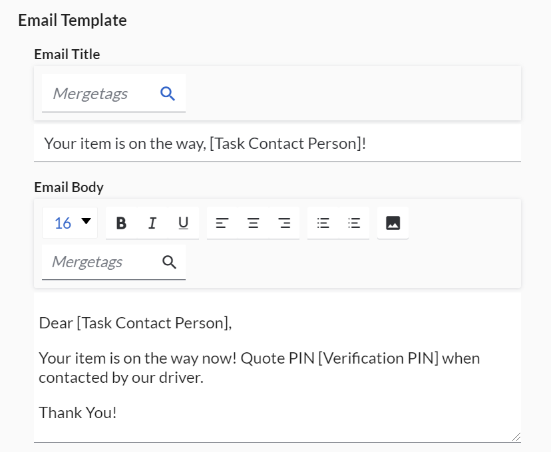The width and height of the screenshot is (551, 452).
Task: Insert an image into email body
Action: click(x=393, y=223)
